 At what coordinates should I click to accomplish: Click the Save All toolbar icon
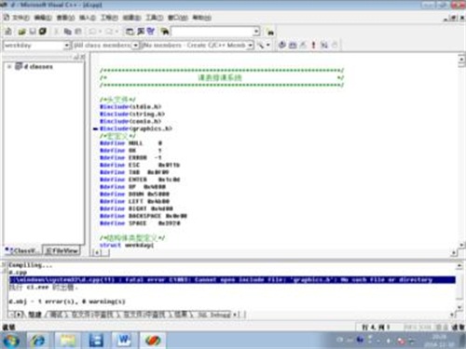click(43, 32)
